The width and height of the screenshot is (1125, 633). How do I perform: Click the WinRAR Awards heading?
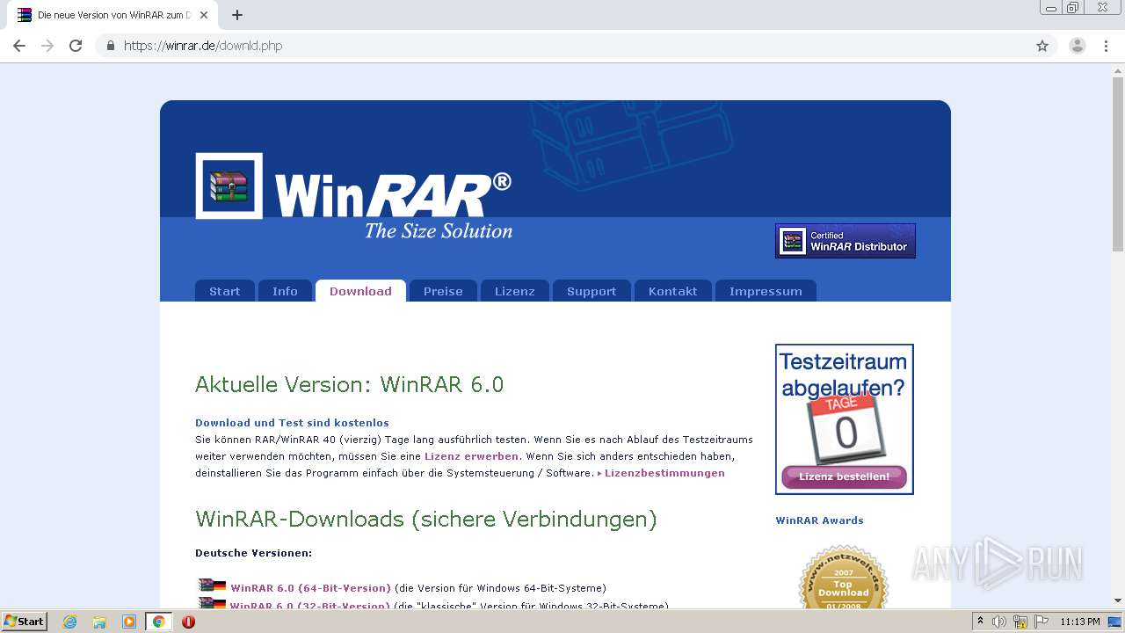(x=819, y=520)
